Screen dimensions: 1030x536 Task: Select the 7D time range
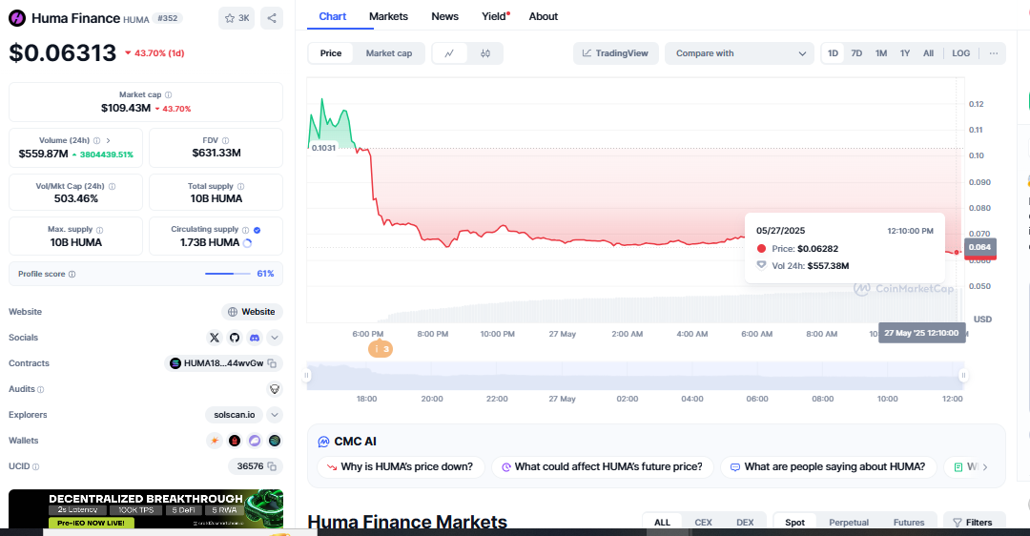pos(856,53)
